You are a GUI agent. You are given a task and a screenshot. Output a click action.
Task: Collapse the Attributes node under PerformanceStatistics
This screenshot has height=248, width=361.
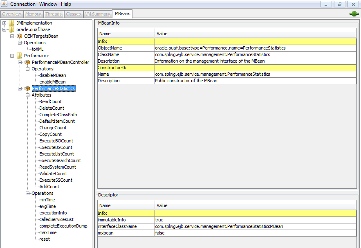(27, 95)
